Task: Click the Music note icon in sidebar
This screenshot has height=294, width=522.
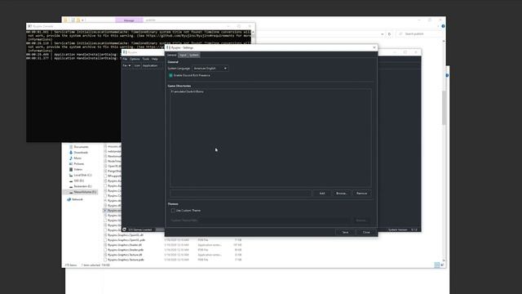Action: (x=71, y=158)
